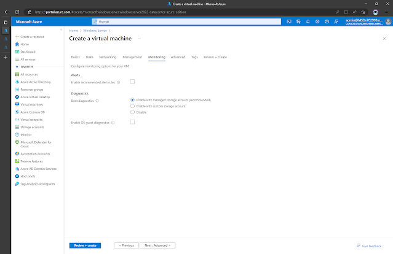Open Azure Virtual Desktop
This screenshot has width=393, height=254.
coord(33,97)
